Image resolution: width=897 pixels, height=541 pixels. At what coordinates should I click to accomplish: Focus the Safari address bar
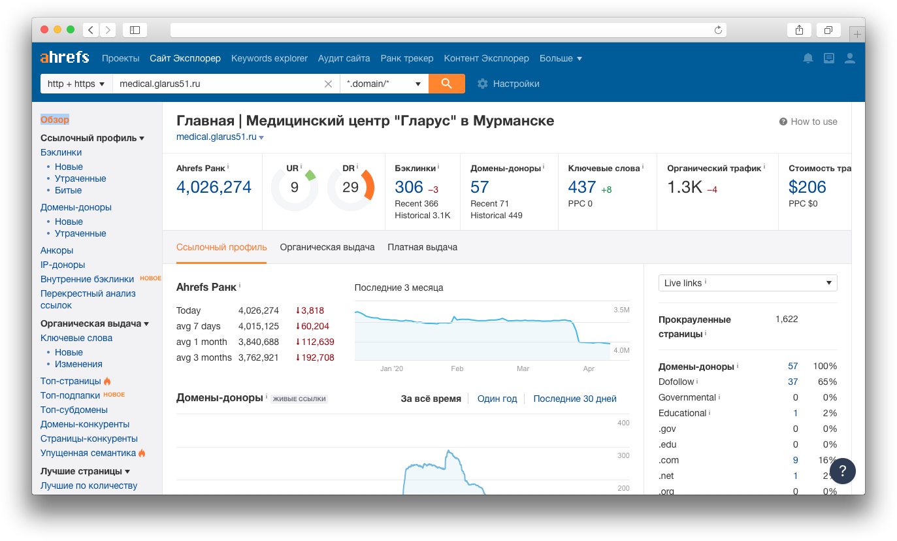coord(448,29)
